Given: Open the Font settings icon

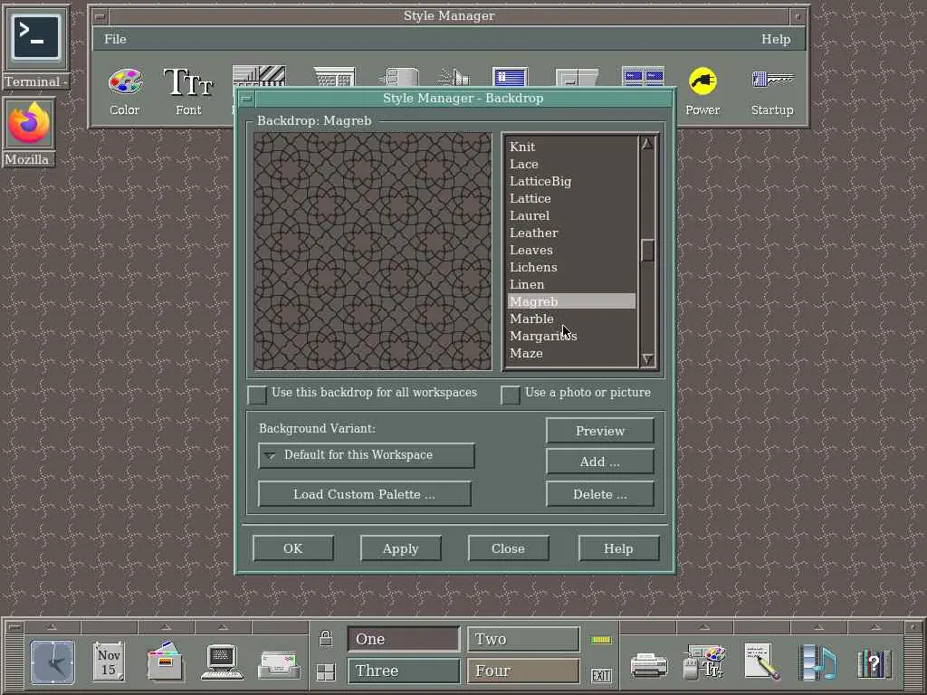Looking at the screenshot, I should pyautogui.click(x=188, y=83).
